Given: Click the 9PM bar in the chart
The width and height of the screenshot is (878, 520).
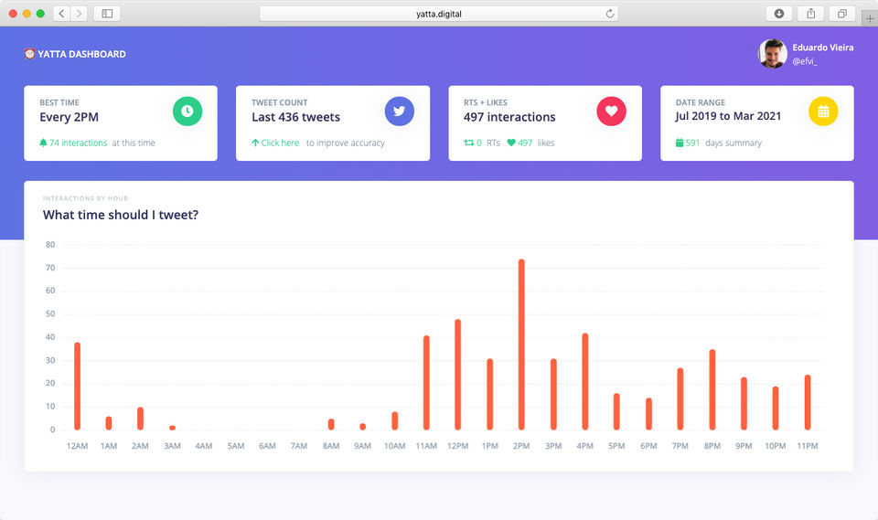Looking at the screenshot, I should click(x=744, y=403).
